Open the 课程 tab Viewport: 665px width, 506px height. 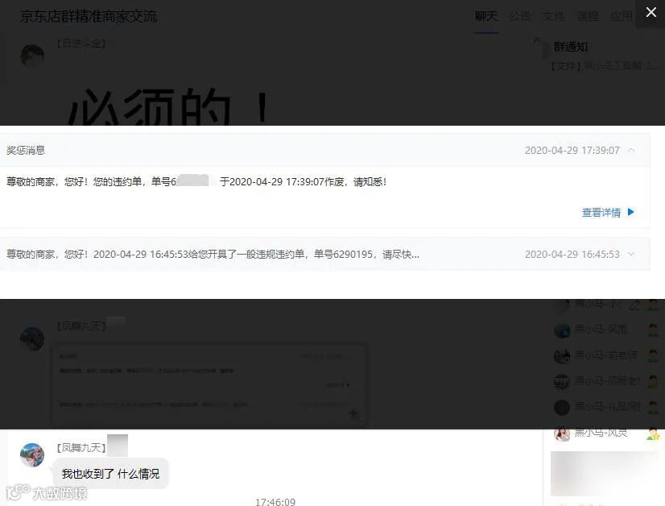point(588,16)
